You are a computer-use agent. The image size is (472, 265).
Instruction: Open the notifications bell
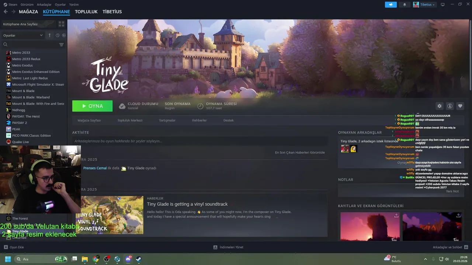tap(405, 4)
